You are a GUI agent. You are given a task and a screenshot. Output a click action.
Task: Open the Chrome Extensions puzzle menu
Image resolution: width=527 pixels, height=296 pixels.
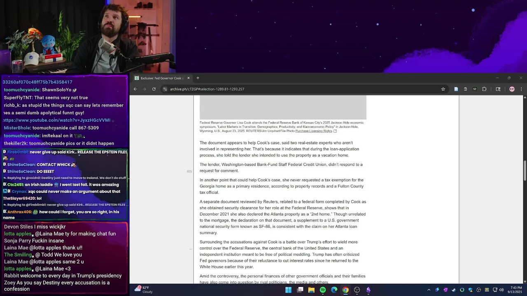[x=484, y=89]
